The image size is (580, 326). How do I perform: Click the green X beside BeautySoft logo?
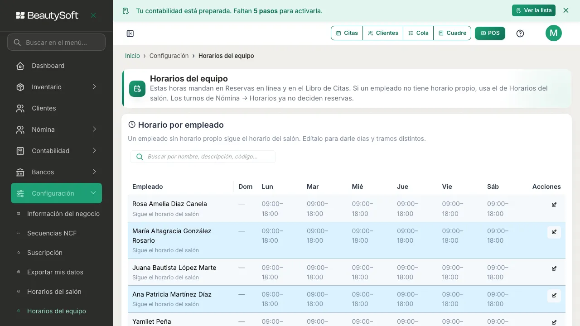[93, 15]
